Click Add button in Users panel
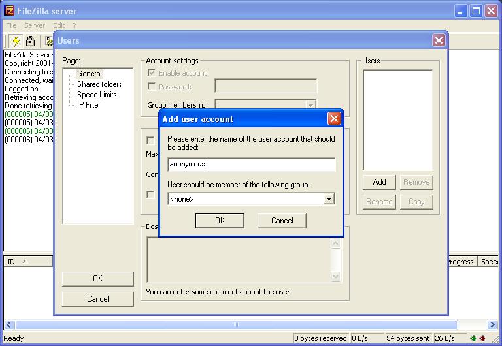The height and width of the screenshot is (346, 502). pos(379,182)
